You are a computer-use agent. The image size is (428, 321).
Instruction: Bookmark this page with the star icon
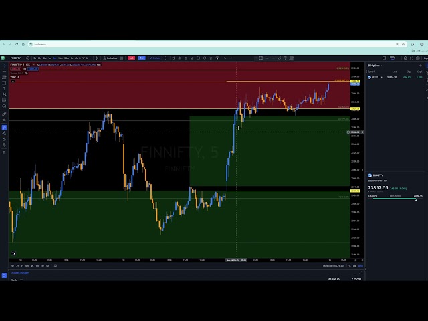click(403, 45)
